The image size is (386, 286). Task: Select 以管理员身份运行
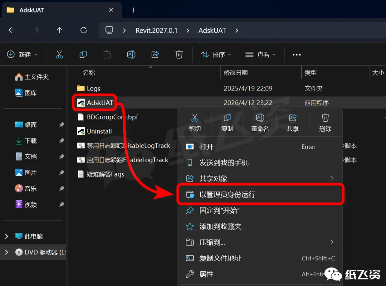260,194
